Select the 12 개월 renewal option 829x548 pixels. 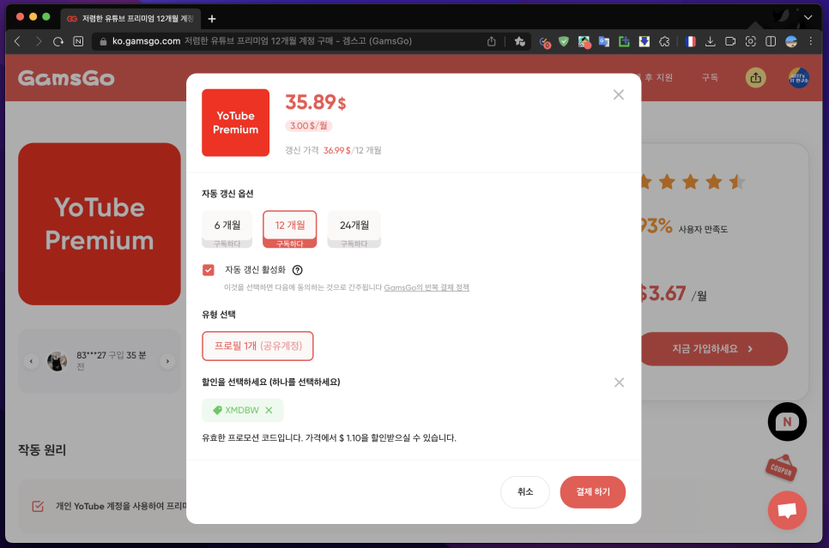pos(290,229)
